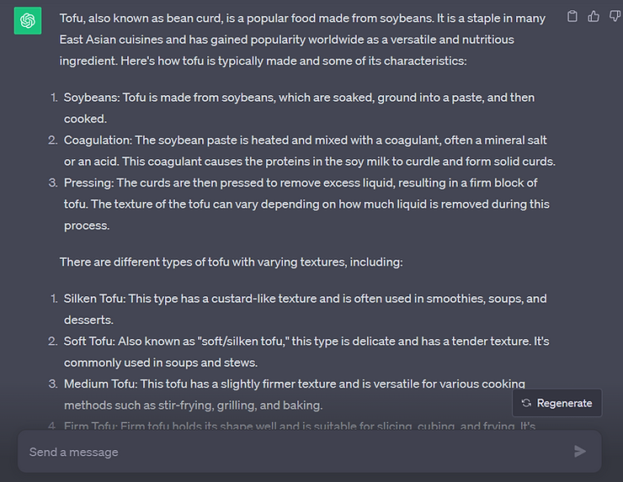623x482 pixels.
Task: Click the "There are different types of tofu" sentence
Action: 231,262
